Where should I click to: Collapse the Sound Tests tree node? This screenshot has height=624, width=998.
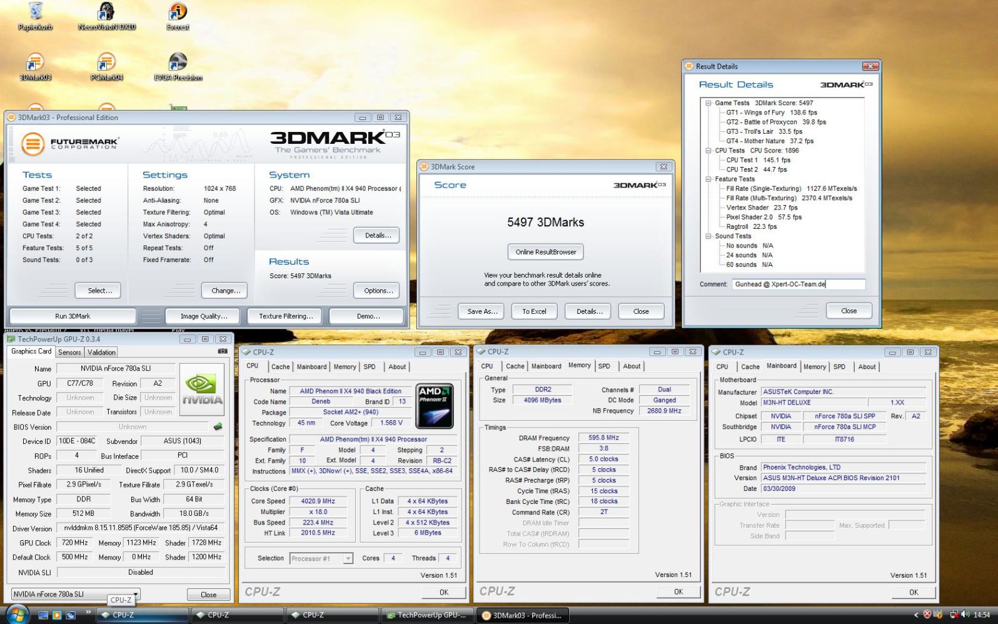pyautogui.click(x=708, y=236)
